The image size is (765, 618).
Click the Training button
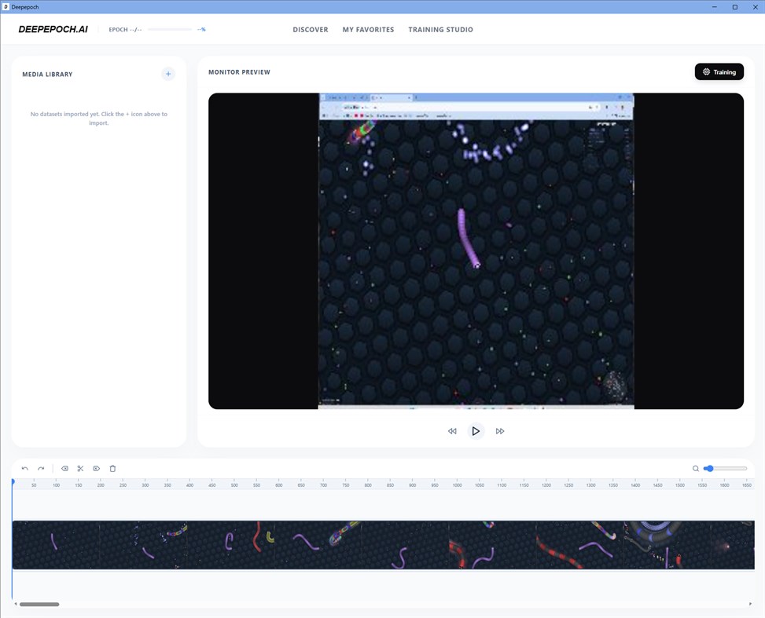pos(719,71)
